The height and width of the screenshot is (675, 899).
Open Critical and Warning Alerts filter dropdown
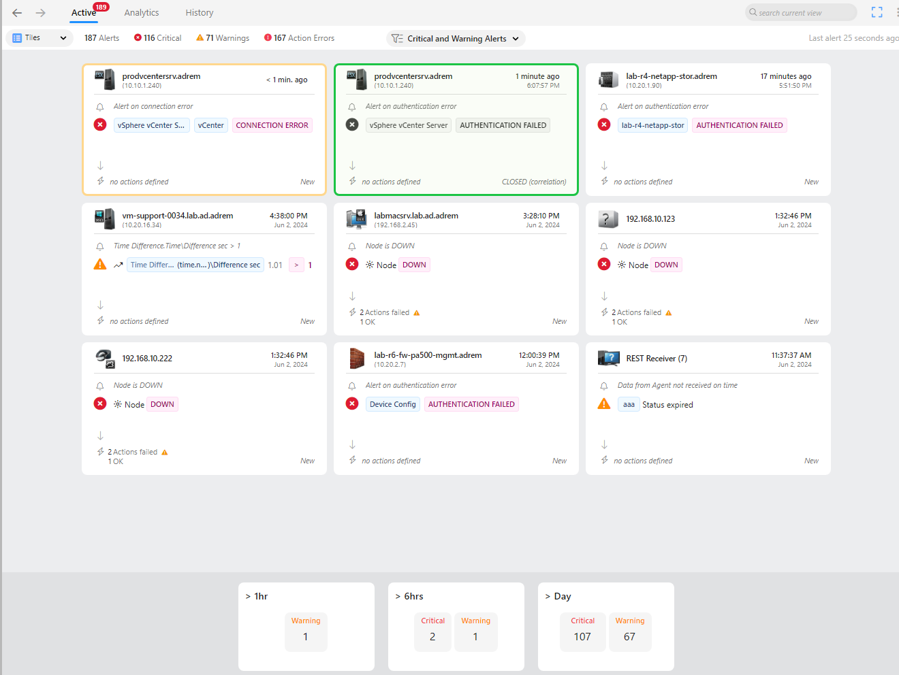pos(456,39)
